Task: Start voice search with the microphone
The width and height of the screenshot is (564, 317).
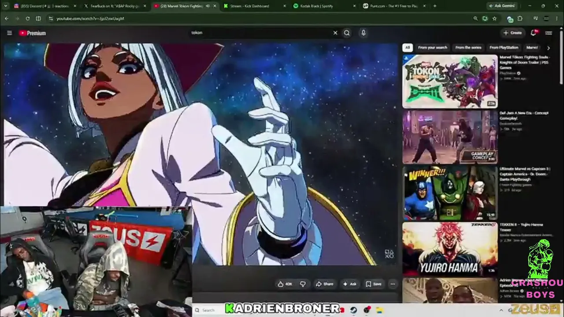Action: (x=363, y=33)
